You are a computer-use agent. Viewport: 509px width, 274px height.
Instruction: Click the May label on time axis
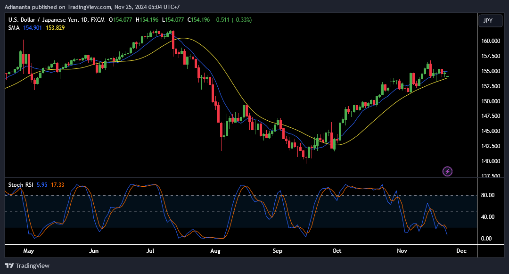coord(29,251)
